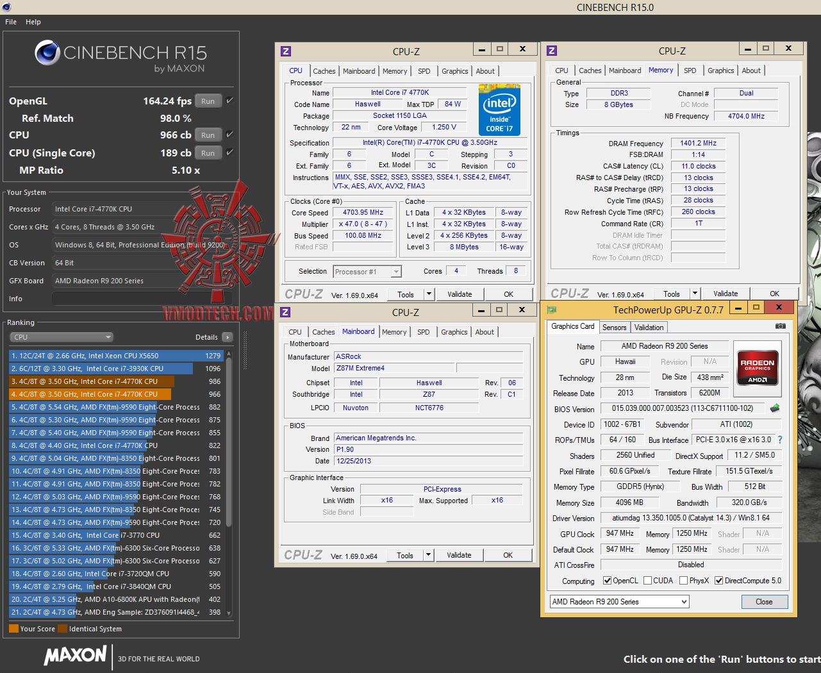Click the ranking list vertical scrollbar
The image size is (821, 673).
click(229, 483)
